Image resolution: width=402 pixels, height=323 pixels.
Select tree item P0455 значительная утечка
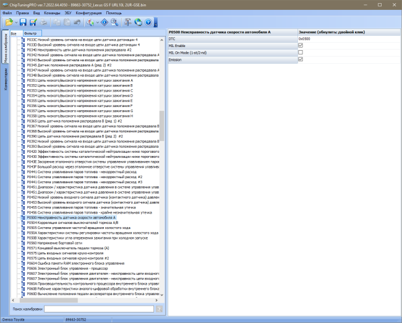[81, 207]
